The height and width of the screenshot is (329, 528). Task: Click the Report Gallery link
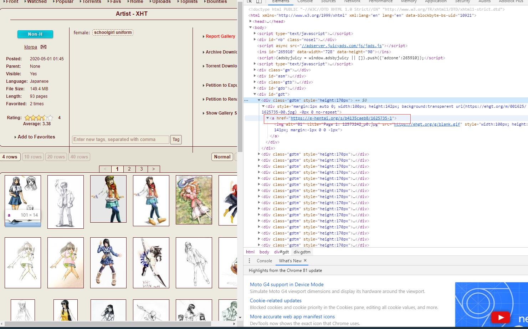(x=220, y=36)
